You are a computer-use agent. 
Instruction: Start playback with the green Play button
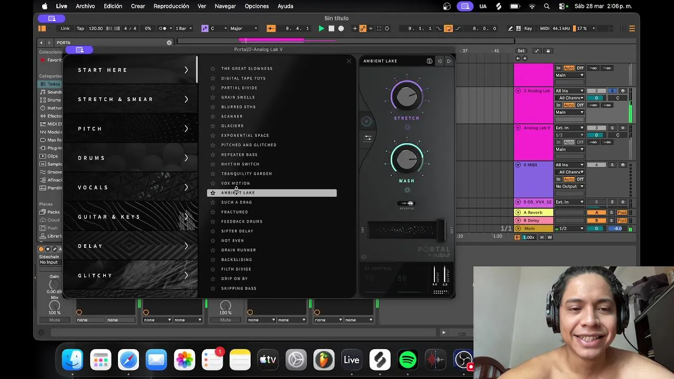(321, 28)
